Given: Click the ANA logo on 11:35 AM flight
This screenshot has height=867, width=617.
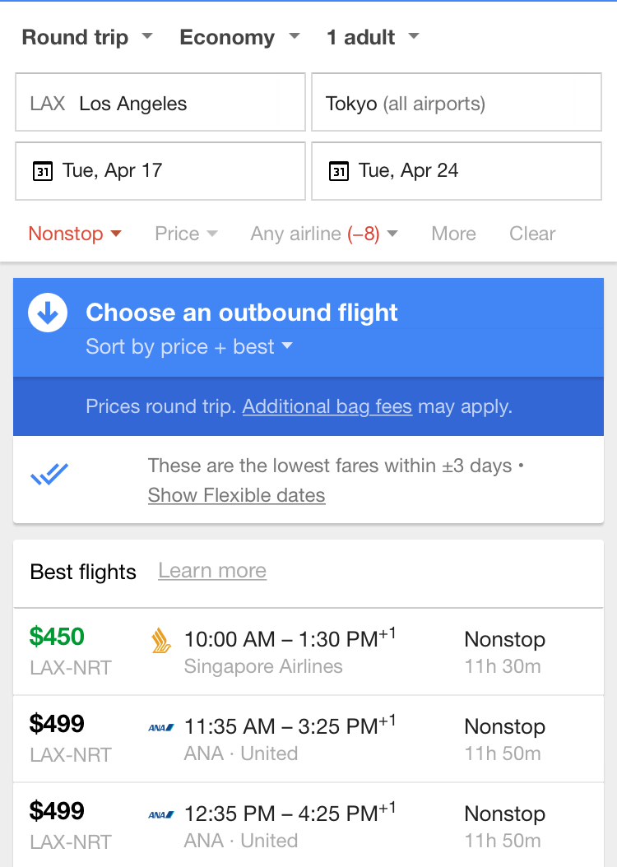Looking at the screenshot, I should pyautogui.click(x=161, y=727).
